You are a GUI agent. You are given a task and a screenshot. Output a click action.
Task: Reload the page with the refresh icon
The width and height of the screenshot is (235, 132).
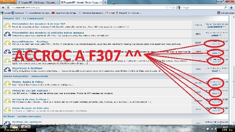[174, 8]
